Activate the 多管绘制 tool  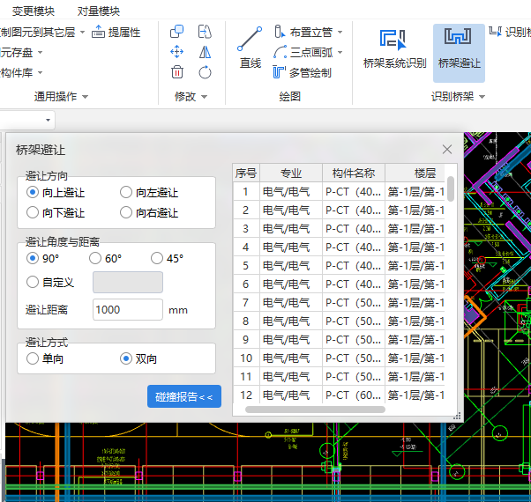point(302,73)
